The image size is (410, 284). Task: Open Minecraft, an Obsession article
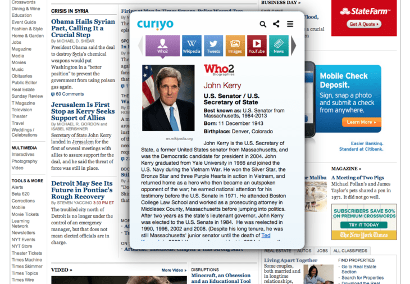221,278
